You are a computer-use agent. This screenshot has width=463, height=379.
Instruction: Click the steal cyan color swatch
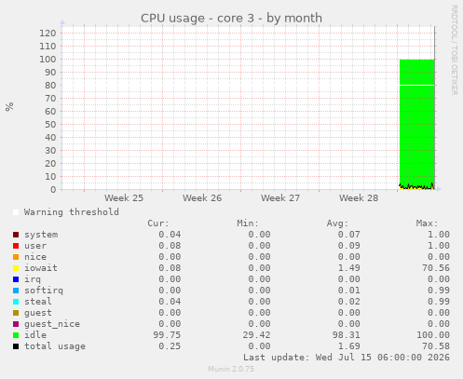16,302
